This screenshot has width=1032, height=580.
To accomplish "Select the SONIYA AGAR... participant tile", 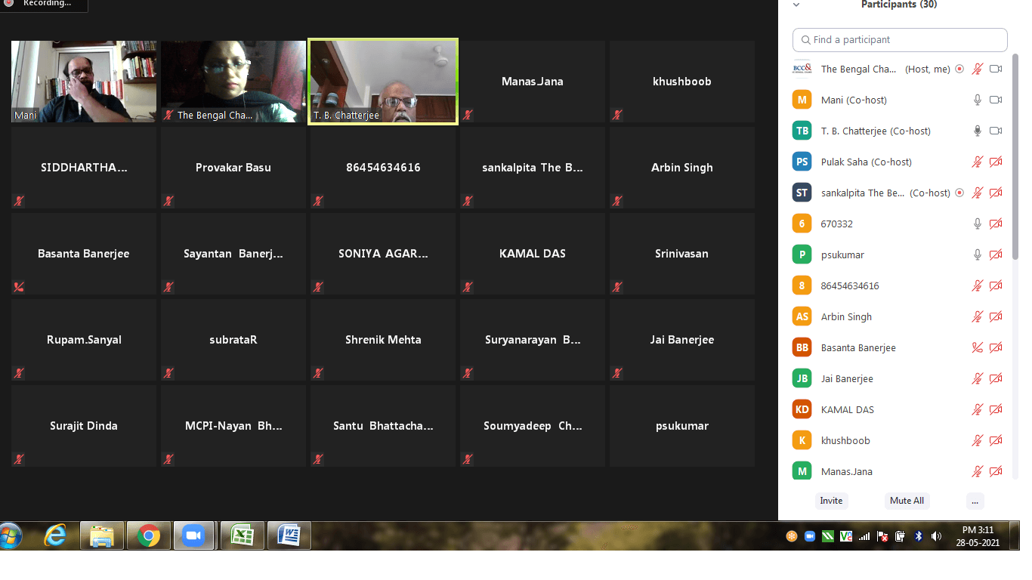I will [383, 254].
